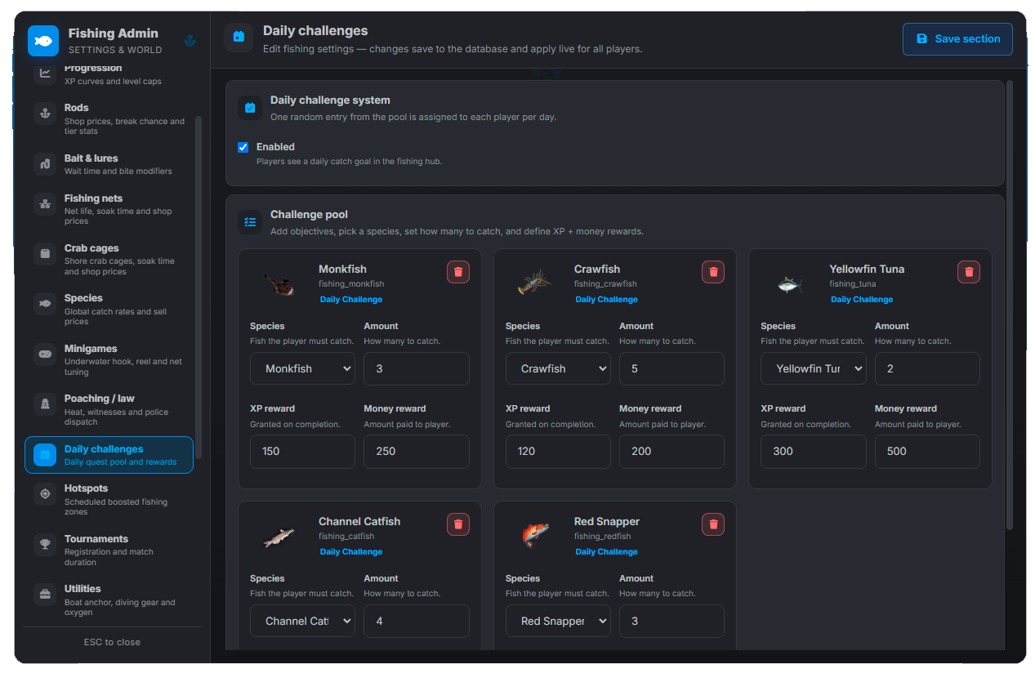Remove the Crawfish challenge via trash icon
1035x673 pixels.
click(713, 272)
